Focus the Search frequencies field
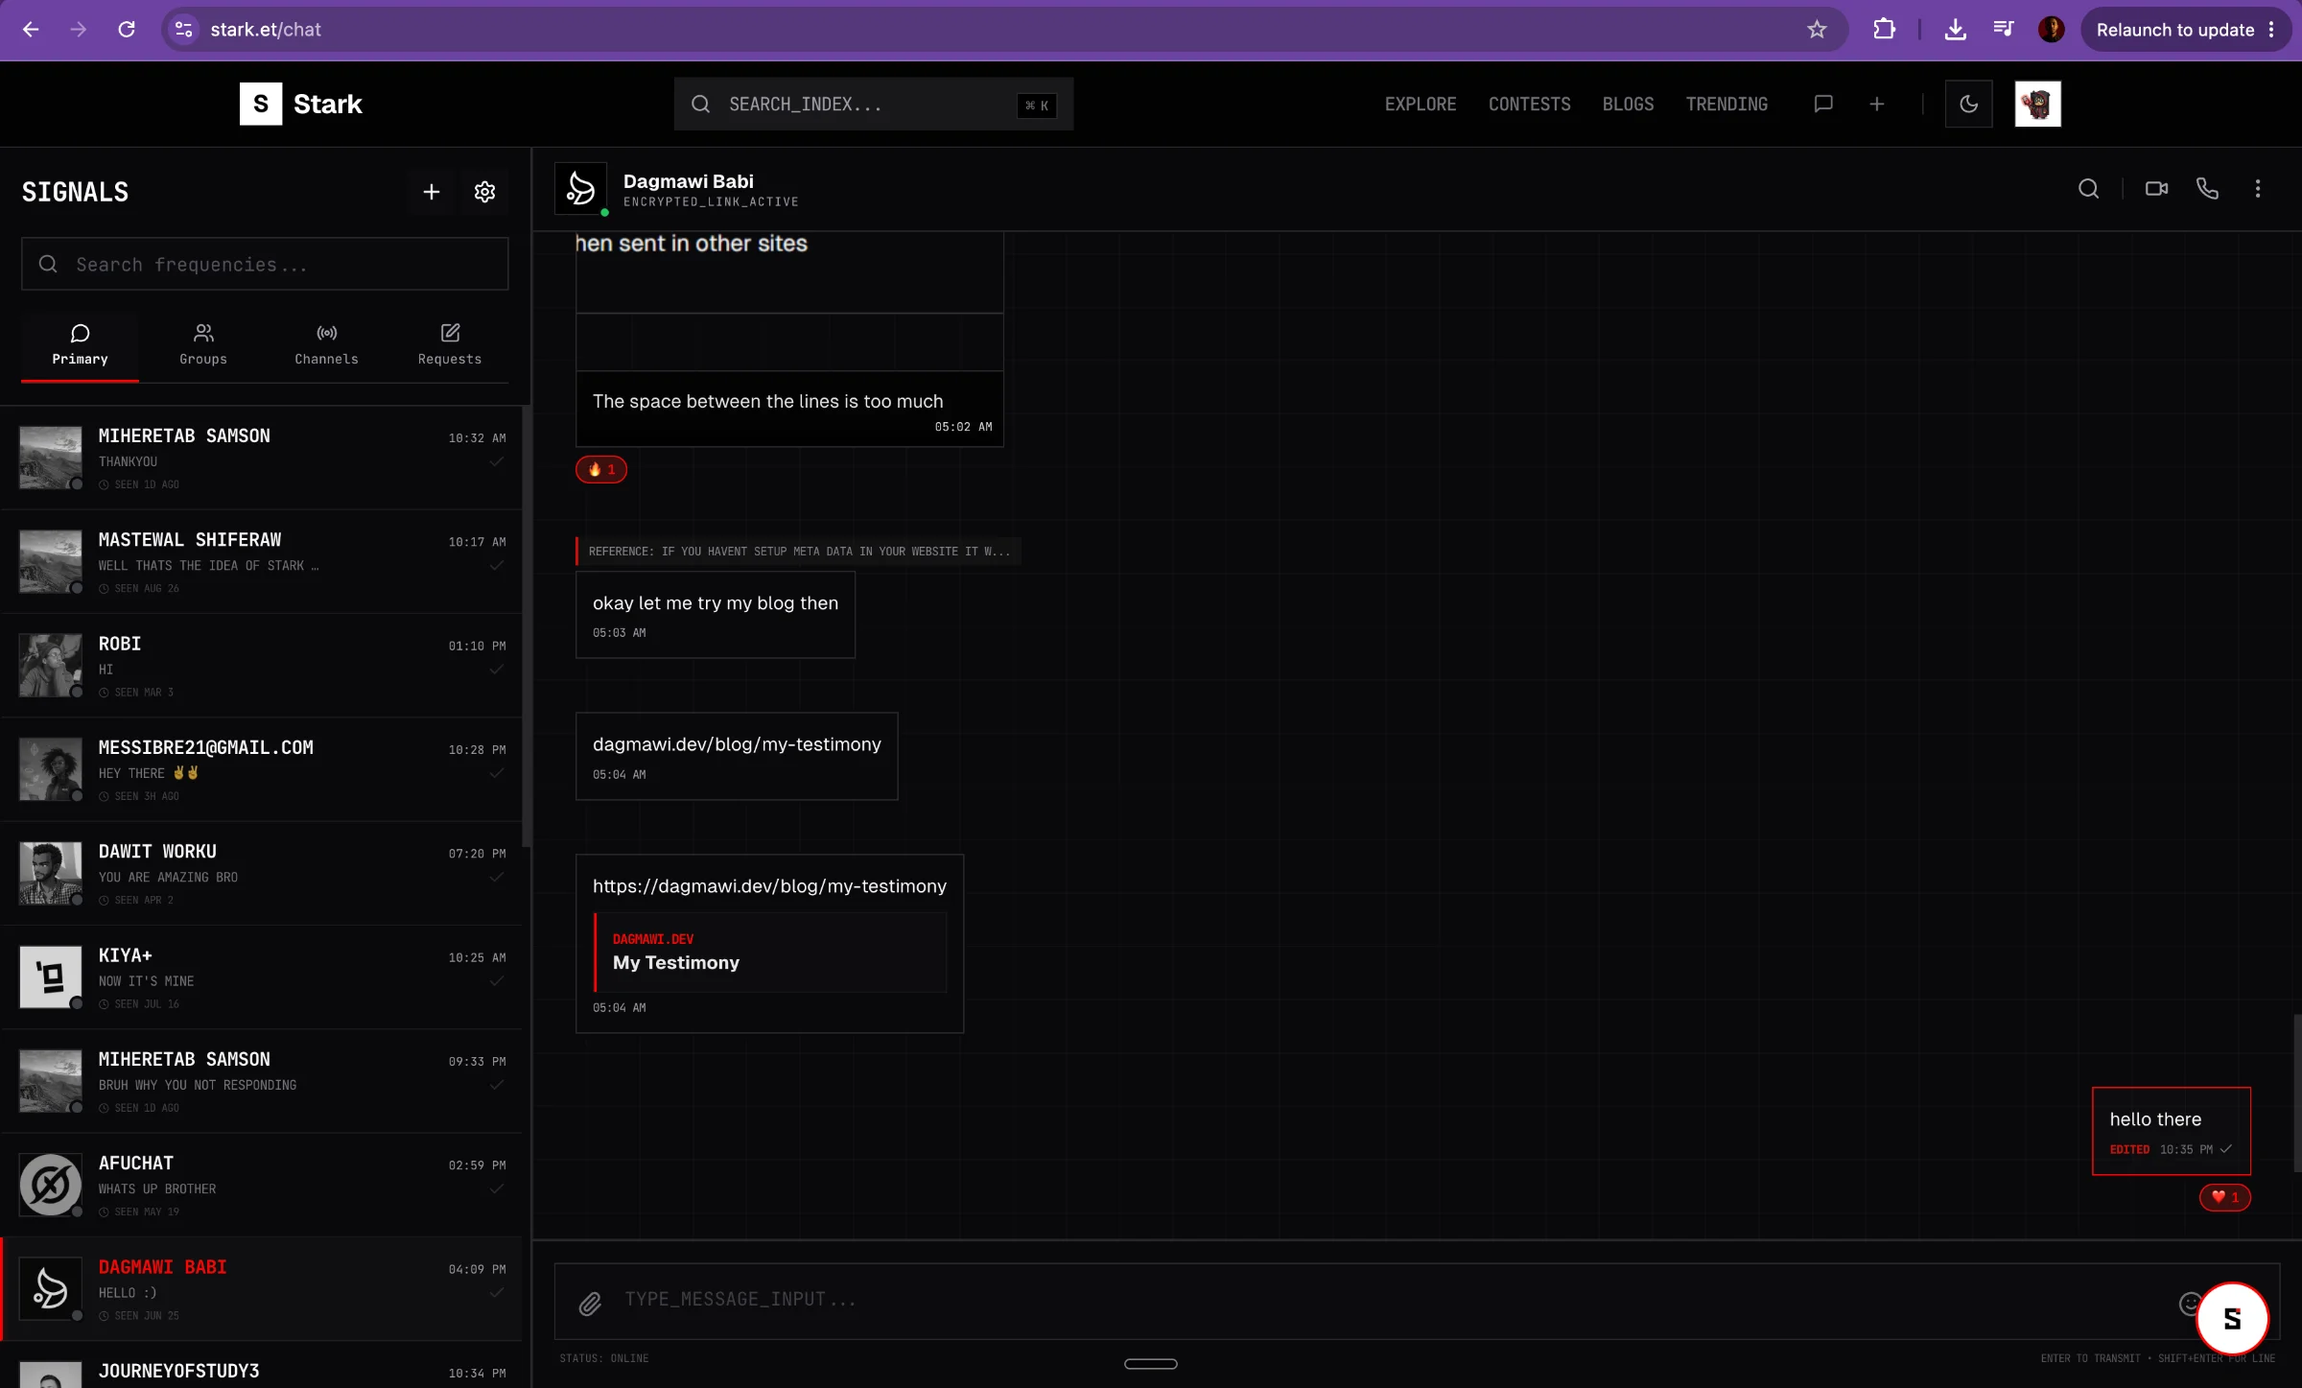 (x=265, y=264)
